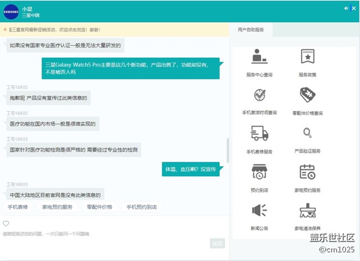Open 手机激活时间查询 checkmark icon
The width and height of the screenshot is (360, 261).
(x=259, y=95)
